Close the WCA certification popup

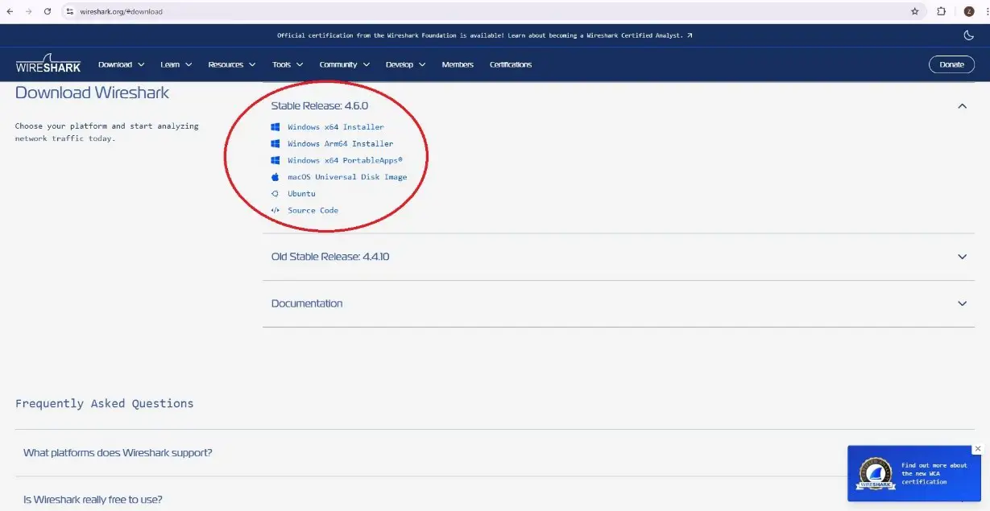pyautogui.click(x=978, y=449)
